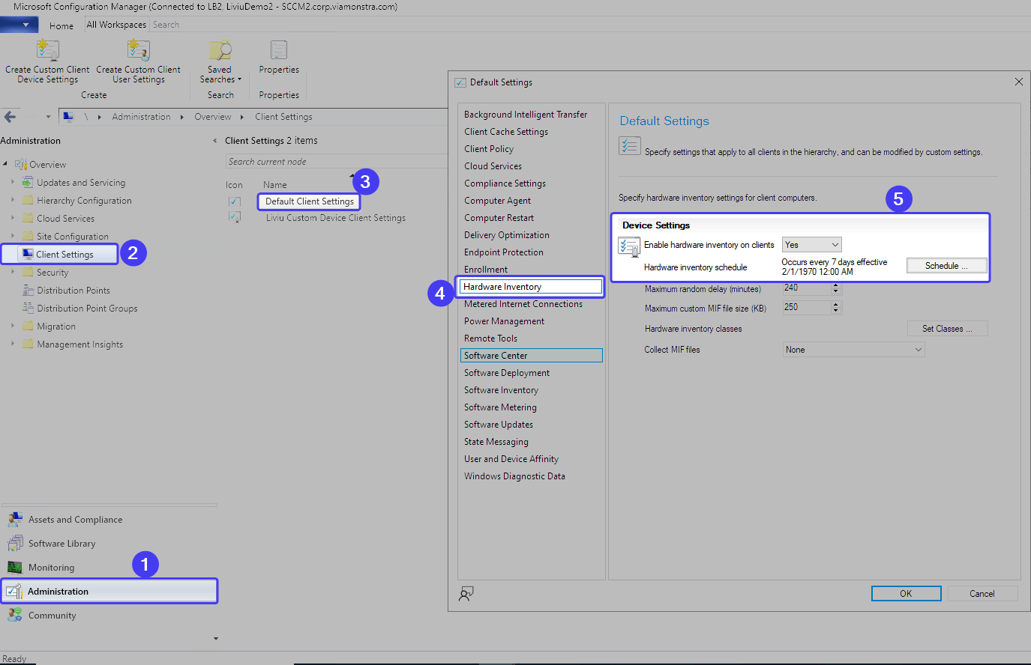Click Cloud Services folder icon in tree
1031x665 pixels.
pyautogui.click(x=28, y=219)
